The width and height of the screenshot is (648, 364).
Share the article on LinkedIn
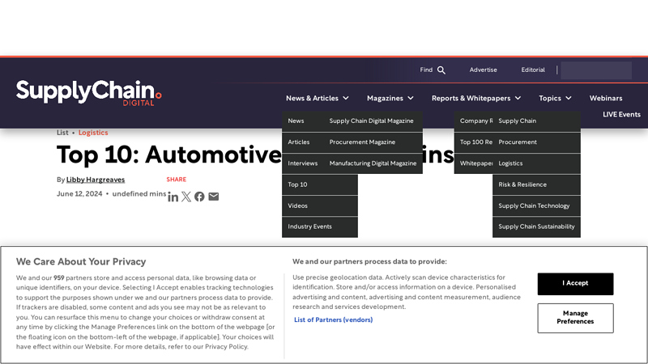pyautogui.click(x=173, y=197)
